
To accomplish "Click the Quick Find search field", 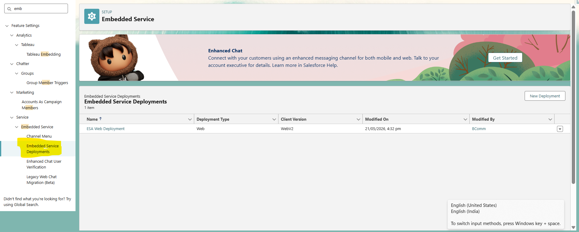I will (x=36, y=8).
